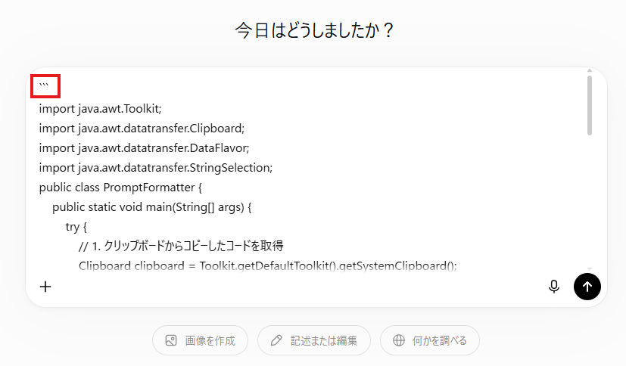Click the globe icon on 何かを調べる
Viewport: 626px width, 366px height.
pyautogui.click(x=398, y=340)
